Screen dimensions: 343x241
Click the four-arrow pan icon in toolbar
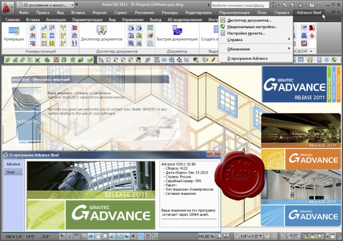point(179,59)
